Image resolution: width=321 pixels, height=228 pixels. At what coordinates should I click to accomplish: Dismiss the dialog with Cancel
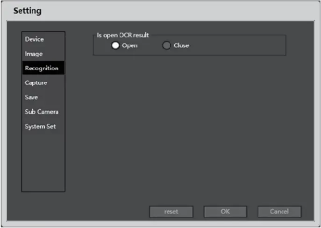point(279,212)
